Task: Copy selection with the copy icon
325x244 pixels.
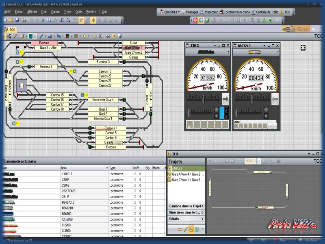Action: tap(49, 20)
